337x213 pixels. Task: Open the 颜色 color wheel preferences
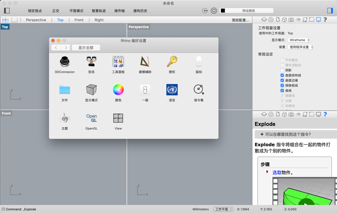118,90
